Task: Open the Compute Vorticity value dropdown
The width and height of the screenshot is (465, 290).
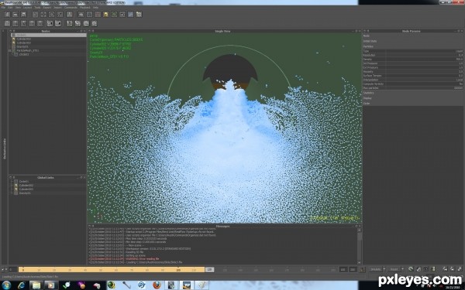Action: [425, 84]
